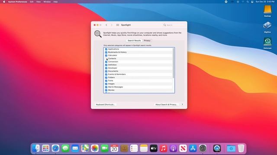Open Music app in the dock
Image resolution: width=277 pixels, height=155 pixels.
coord(164,149)
